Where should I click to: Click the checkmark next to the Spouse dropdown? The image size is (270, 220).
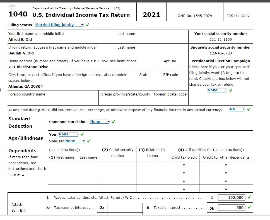pyautogui.click(x=88, y=141)
